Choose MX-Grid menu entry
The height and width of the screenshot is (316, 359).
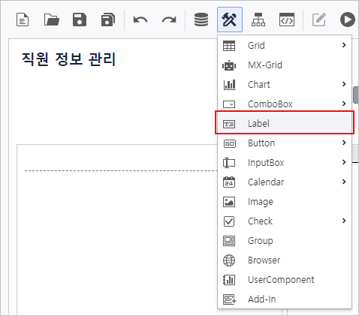(x=285, y=65)
